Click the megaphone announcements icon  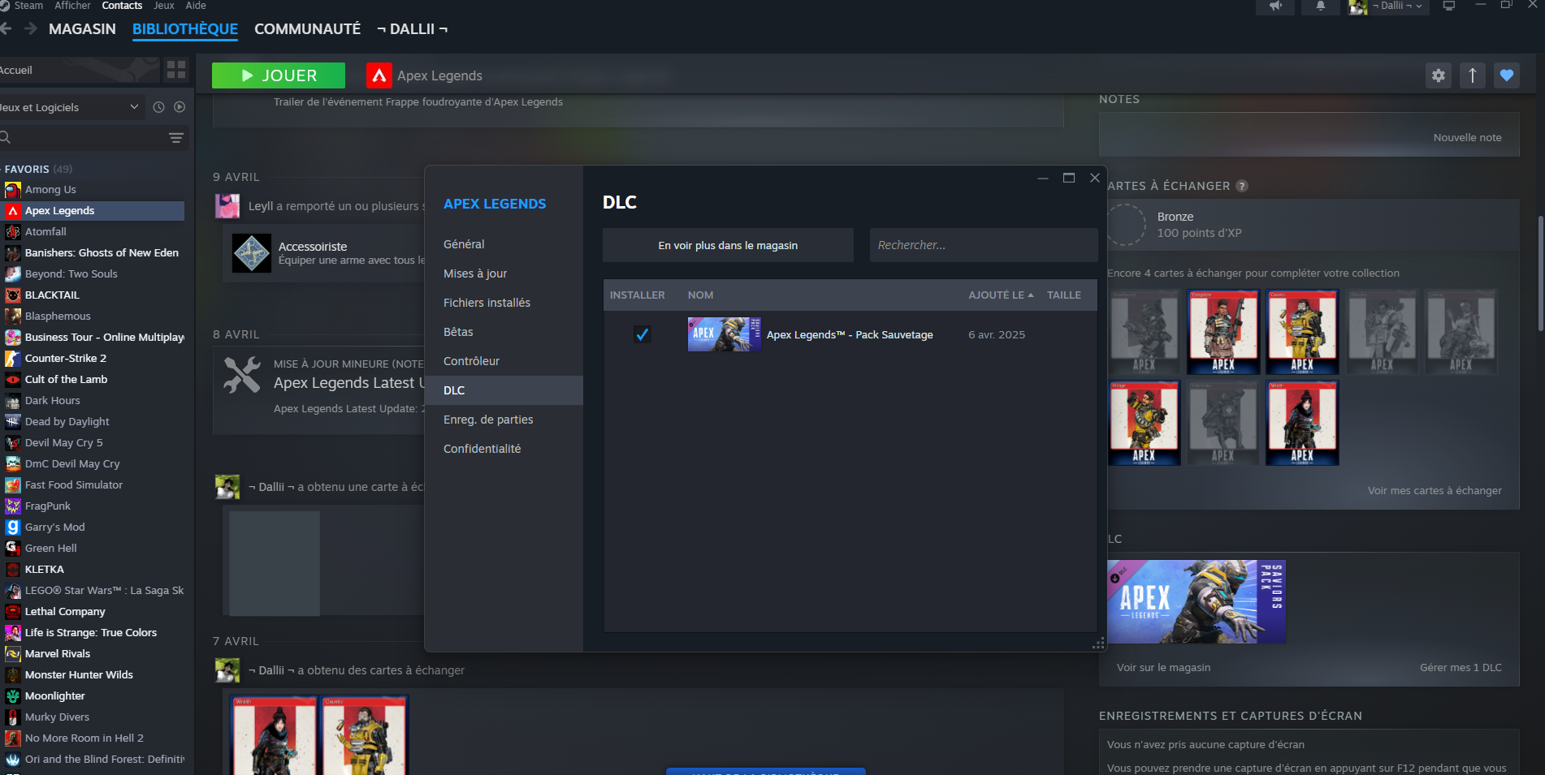[1276, 6]
